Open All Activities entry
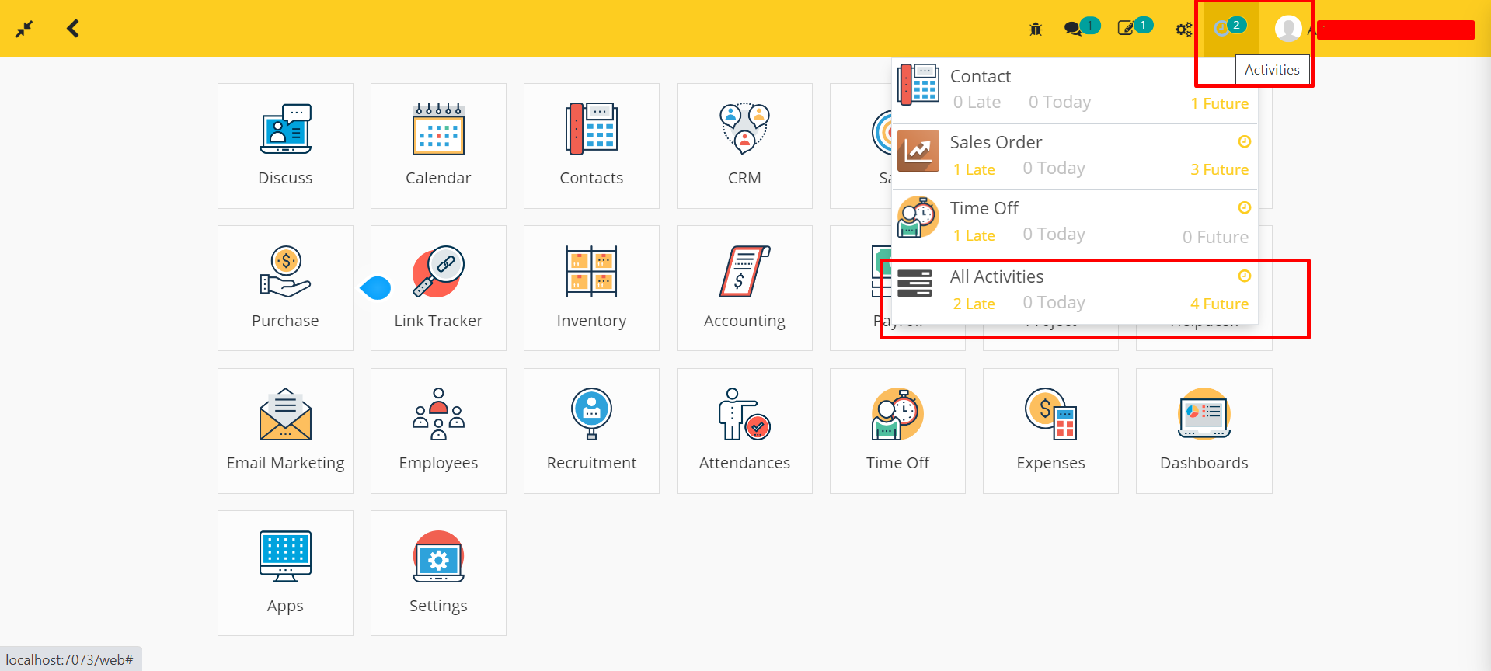 point(1075,291)
